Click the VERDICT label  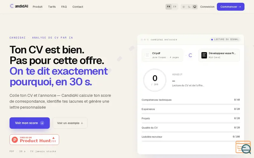(177, 75)
